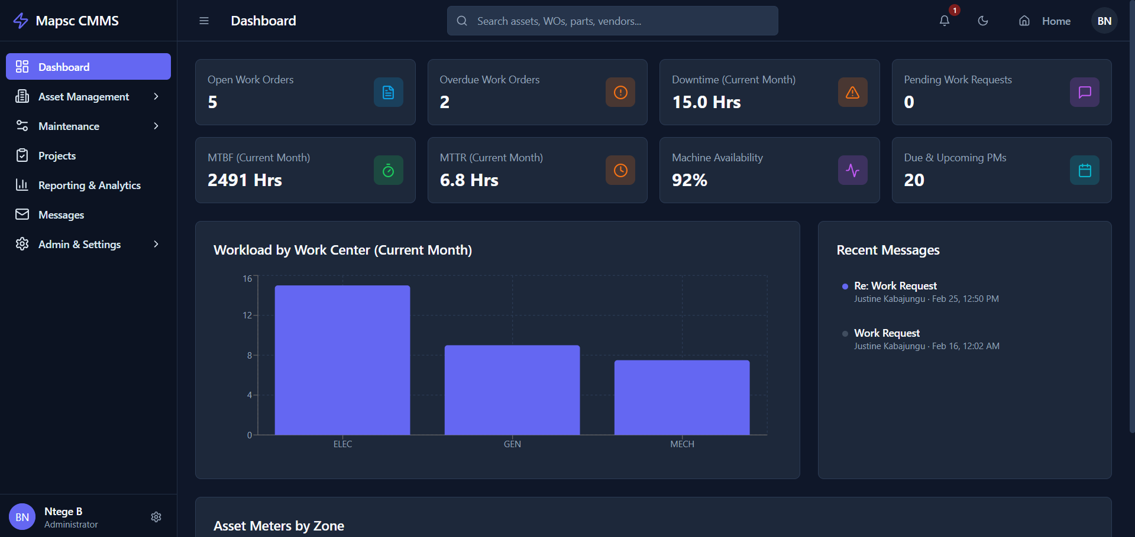Viewport: 1135px width, 537px height.
Task: Open the notifications bell
Action: pos(945,21)
